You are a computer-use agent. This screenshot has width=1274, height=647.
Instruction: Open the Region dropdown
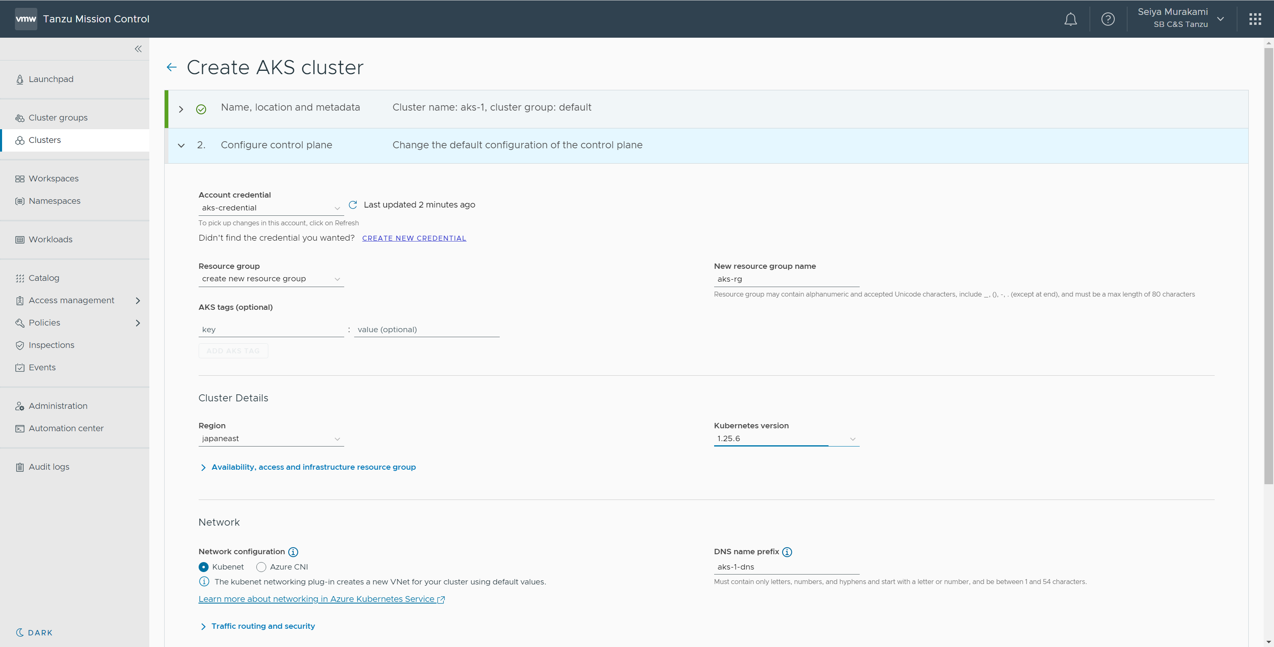click(x=270, y=439)
